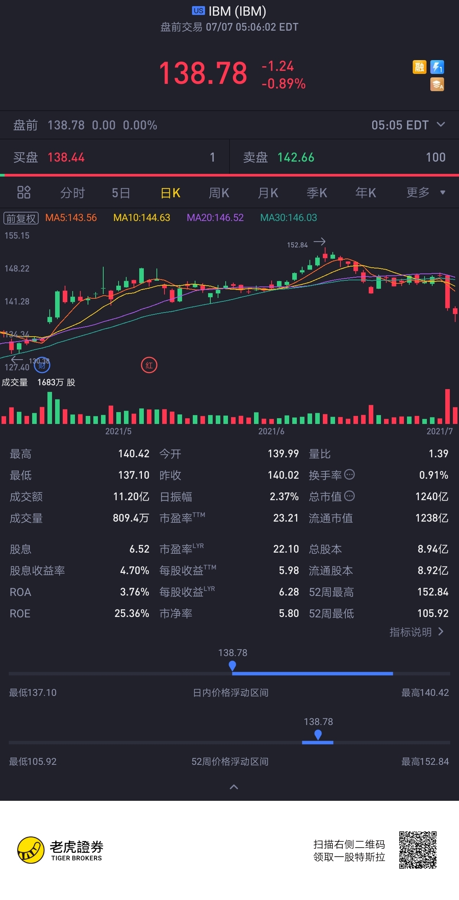Tap the ROE value 25.36%
Viewport: 459px width, 900px height.
pos(132,613)
